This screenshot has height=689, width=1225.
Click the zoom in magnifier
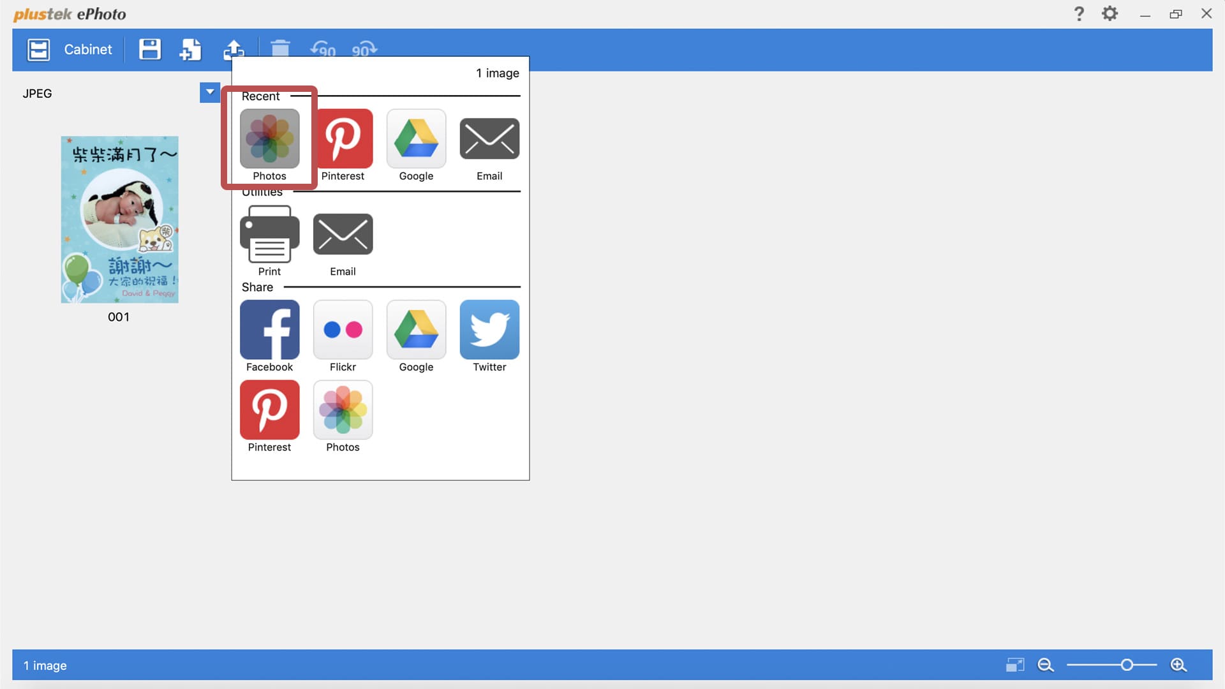[1178, 665]
